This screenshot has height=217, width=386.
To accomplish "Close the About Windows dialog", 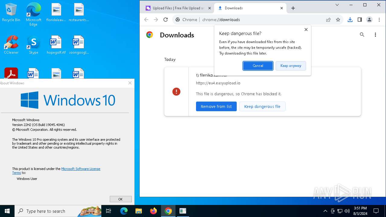I will tap(130, 83).
